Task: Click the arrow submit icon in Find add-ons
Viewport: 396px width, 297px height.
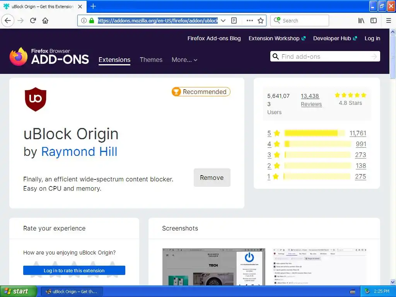Action: pyautogui.click(x=374, y=56)
